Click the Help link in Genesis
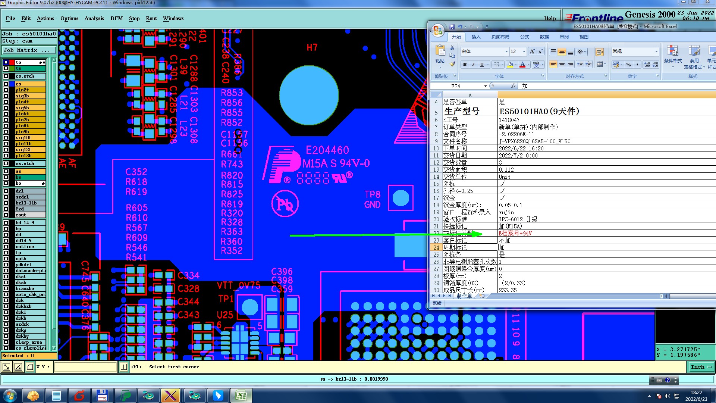Viewport: 716px width, 403px height. pyautogui.click(x=550, y=18)
